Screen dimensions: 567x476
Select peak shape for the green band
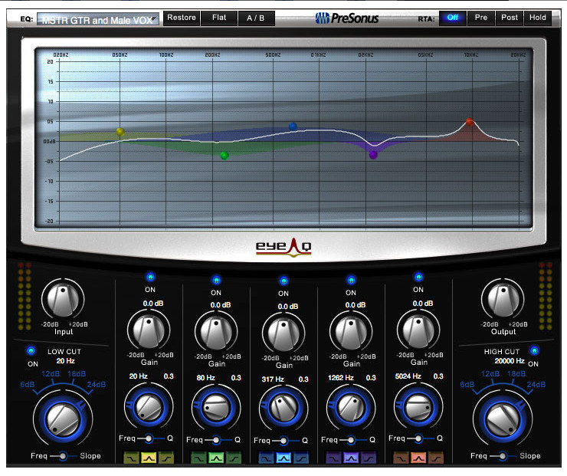(216, 458)
